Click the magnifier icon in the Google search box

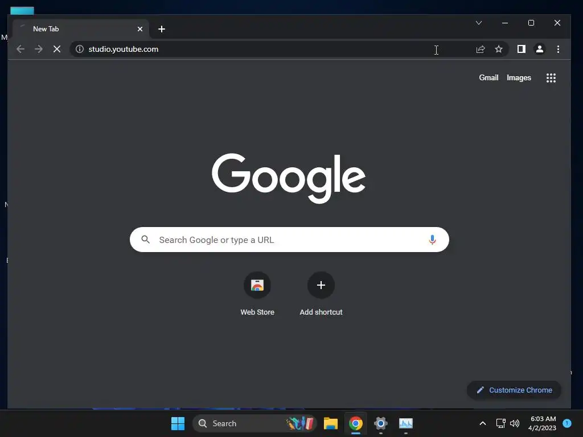click(145, 240)
